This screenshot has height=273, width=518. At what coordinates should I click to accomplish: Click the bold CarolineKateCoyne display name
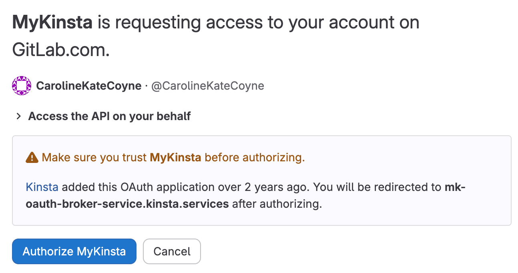pyautogui.click(x=88, y=86)
